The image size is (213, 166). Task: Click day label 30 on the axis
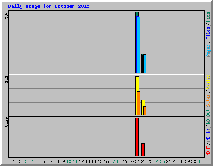tap(193, 161)
